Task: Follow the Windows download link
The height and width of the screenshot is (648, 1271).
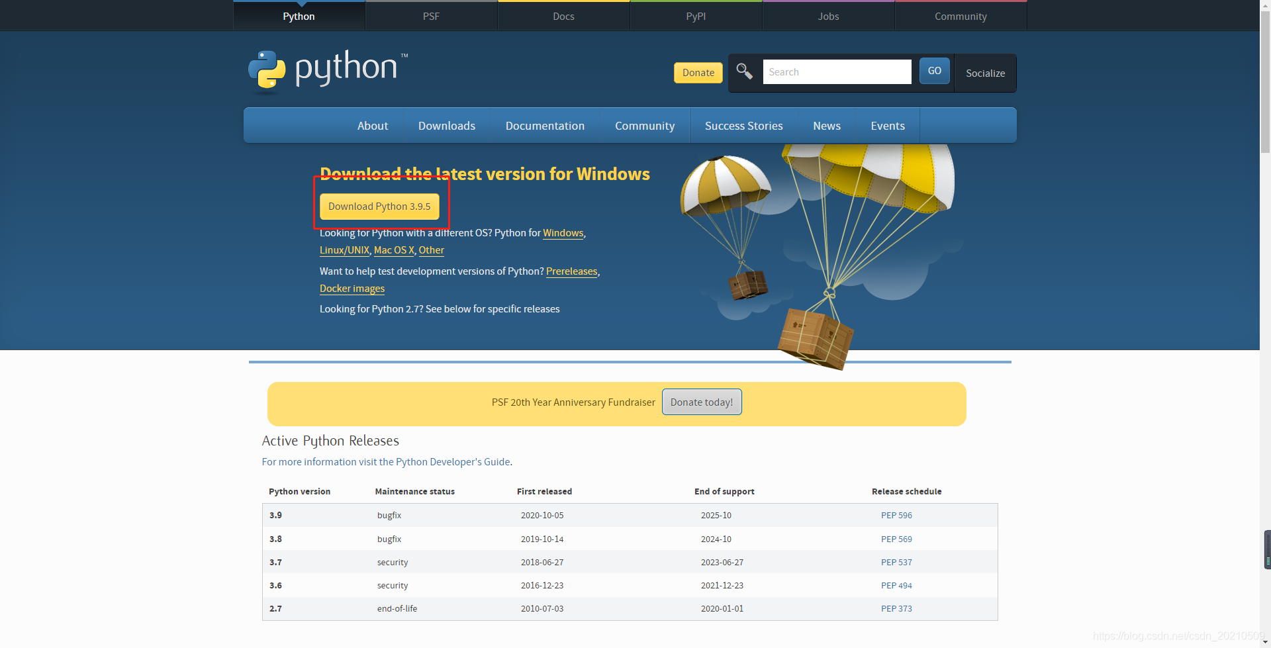Action: click(563, 233)
